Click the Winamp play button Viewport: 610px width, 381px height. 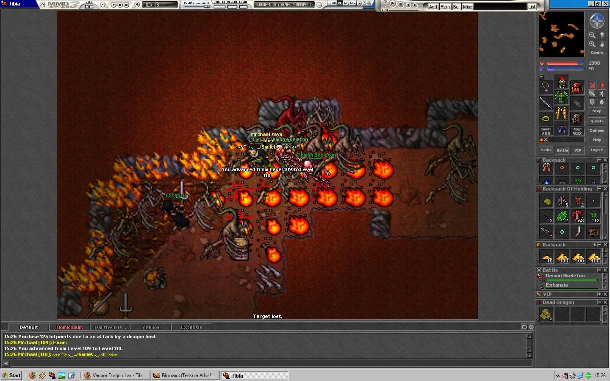coord(114,5)
